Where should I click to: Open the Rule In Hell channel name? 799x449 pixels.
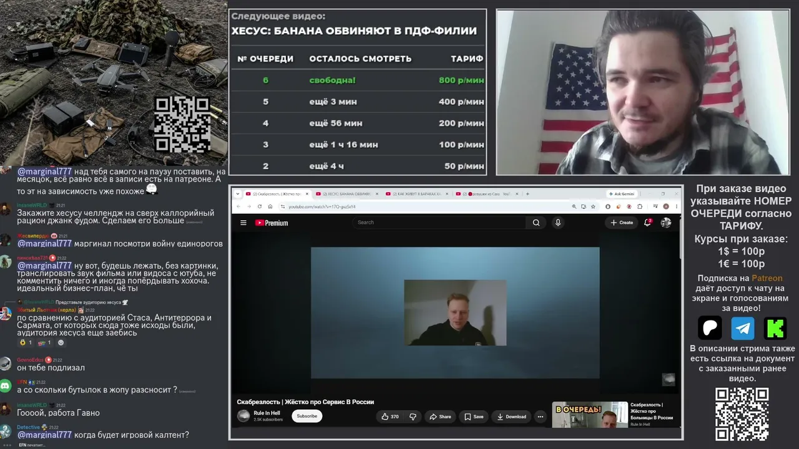click(x=267, y=413)
